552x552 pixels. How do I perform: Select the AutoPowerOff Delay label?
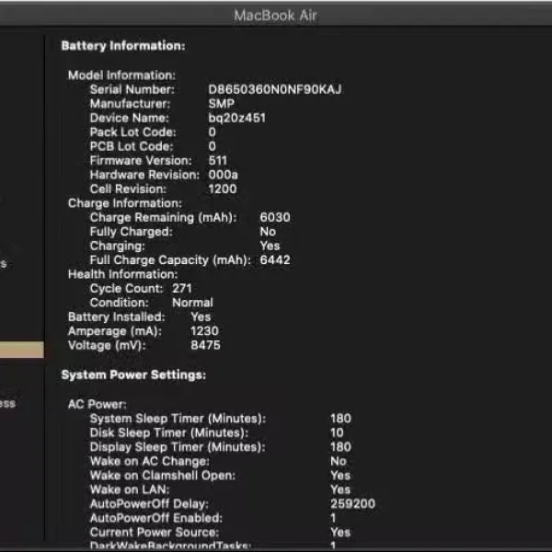149,504
